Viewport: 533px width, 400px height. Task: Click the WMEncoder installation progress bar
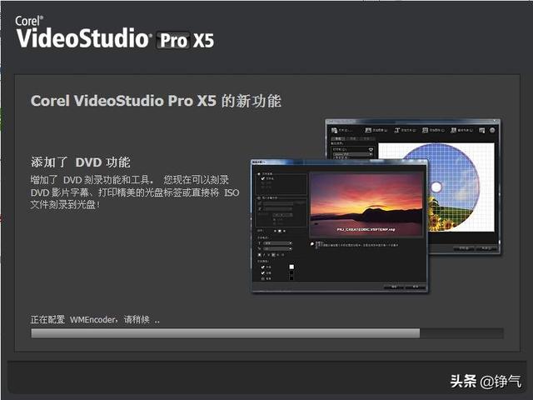click(x=266, y=333)
